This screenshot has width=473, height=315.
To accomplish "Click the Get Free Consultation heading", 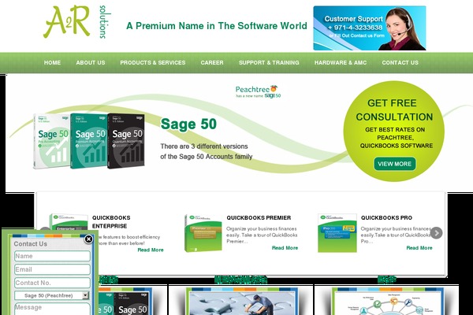I will (393, 109).
